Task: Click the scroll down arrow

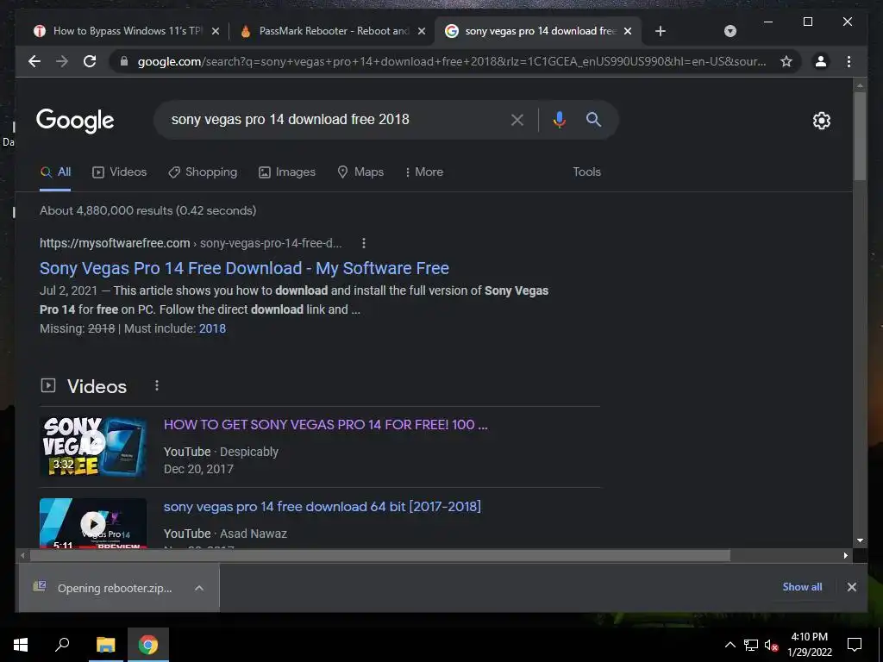Action: 860,540
